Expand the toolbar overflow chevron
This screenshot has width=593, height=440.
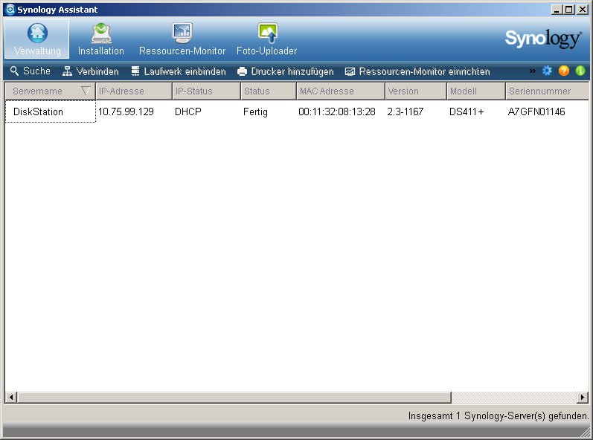coord(533,71)
